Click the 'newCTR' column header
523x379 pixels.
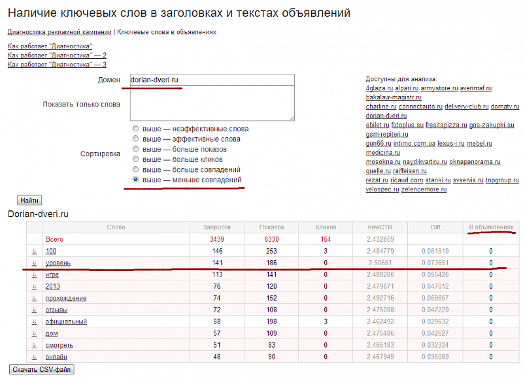pos(381,227)
